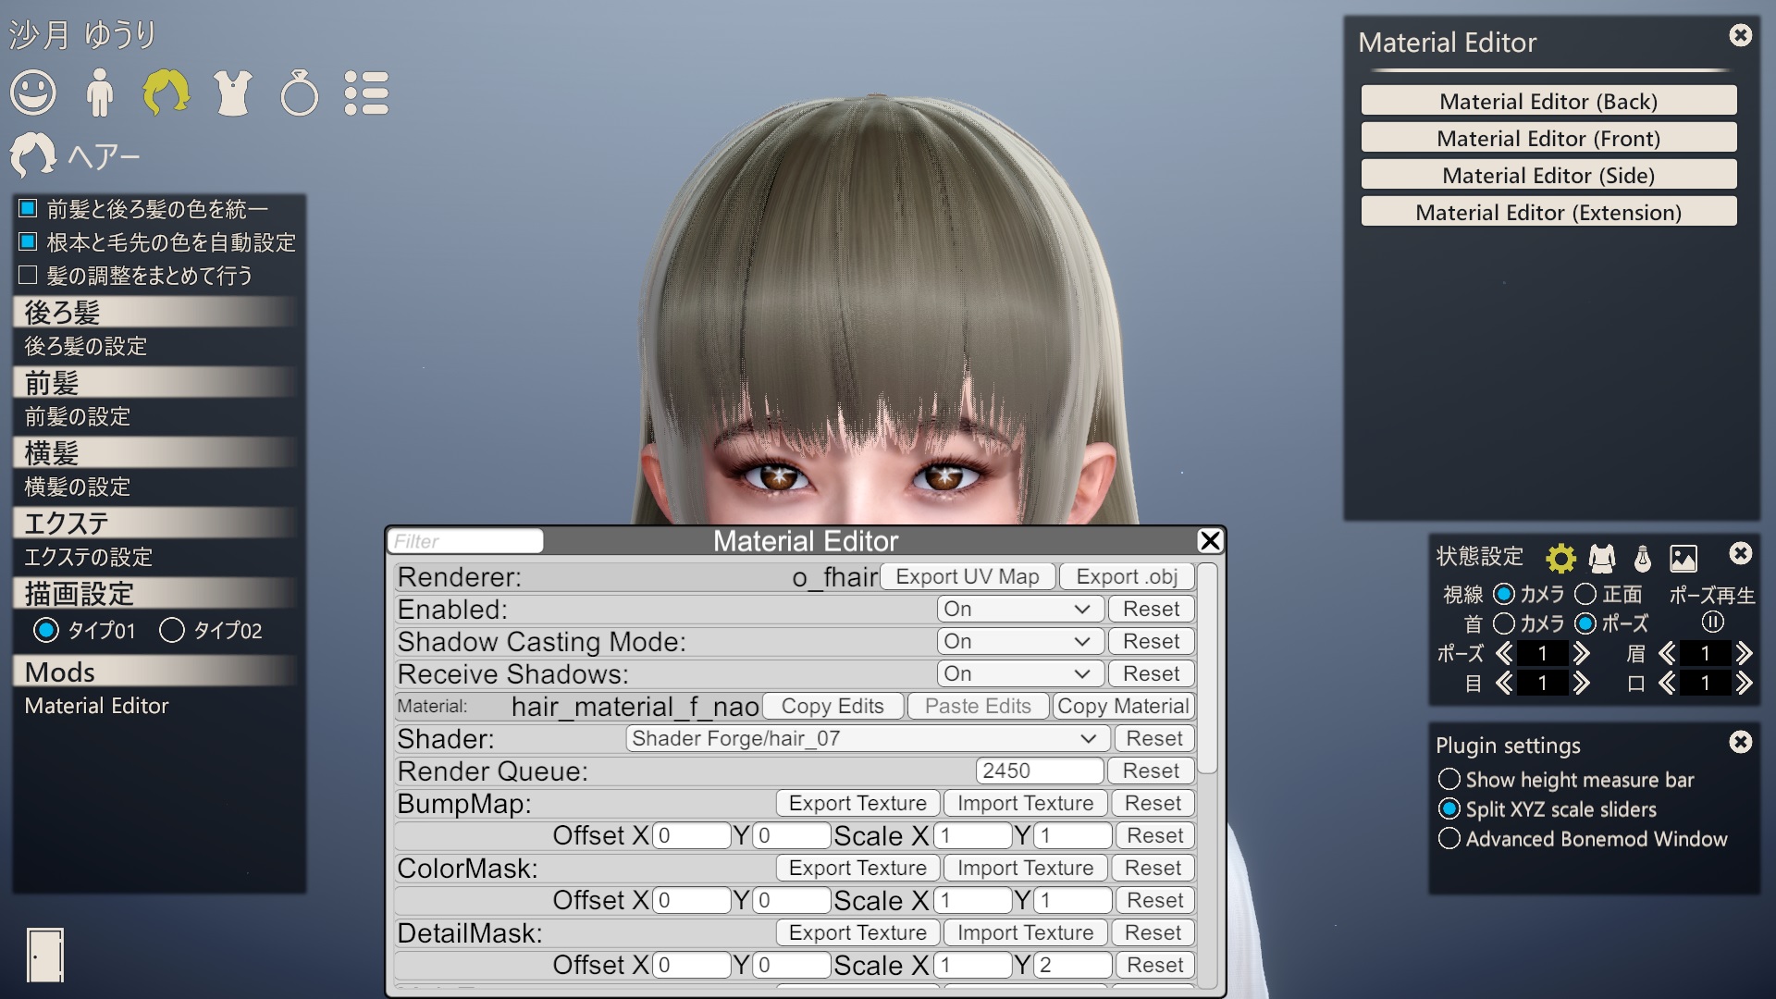Click the background image icon in 状態設定
Viewport: 1776px width, 999px height.
pyautogui.click(x=1683, y=558)
